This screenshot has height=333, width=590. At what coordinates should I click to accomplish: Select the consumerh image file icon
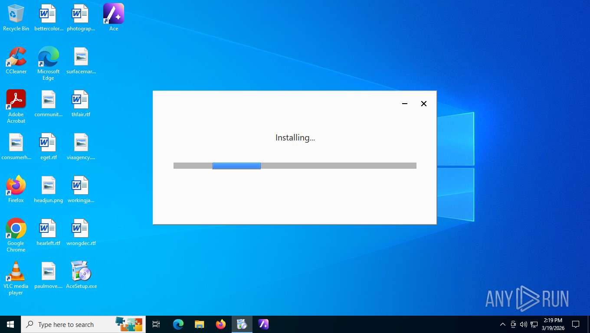click(x=16, y=147)
